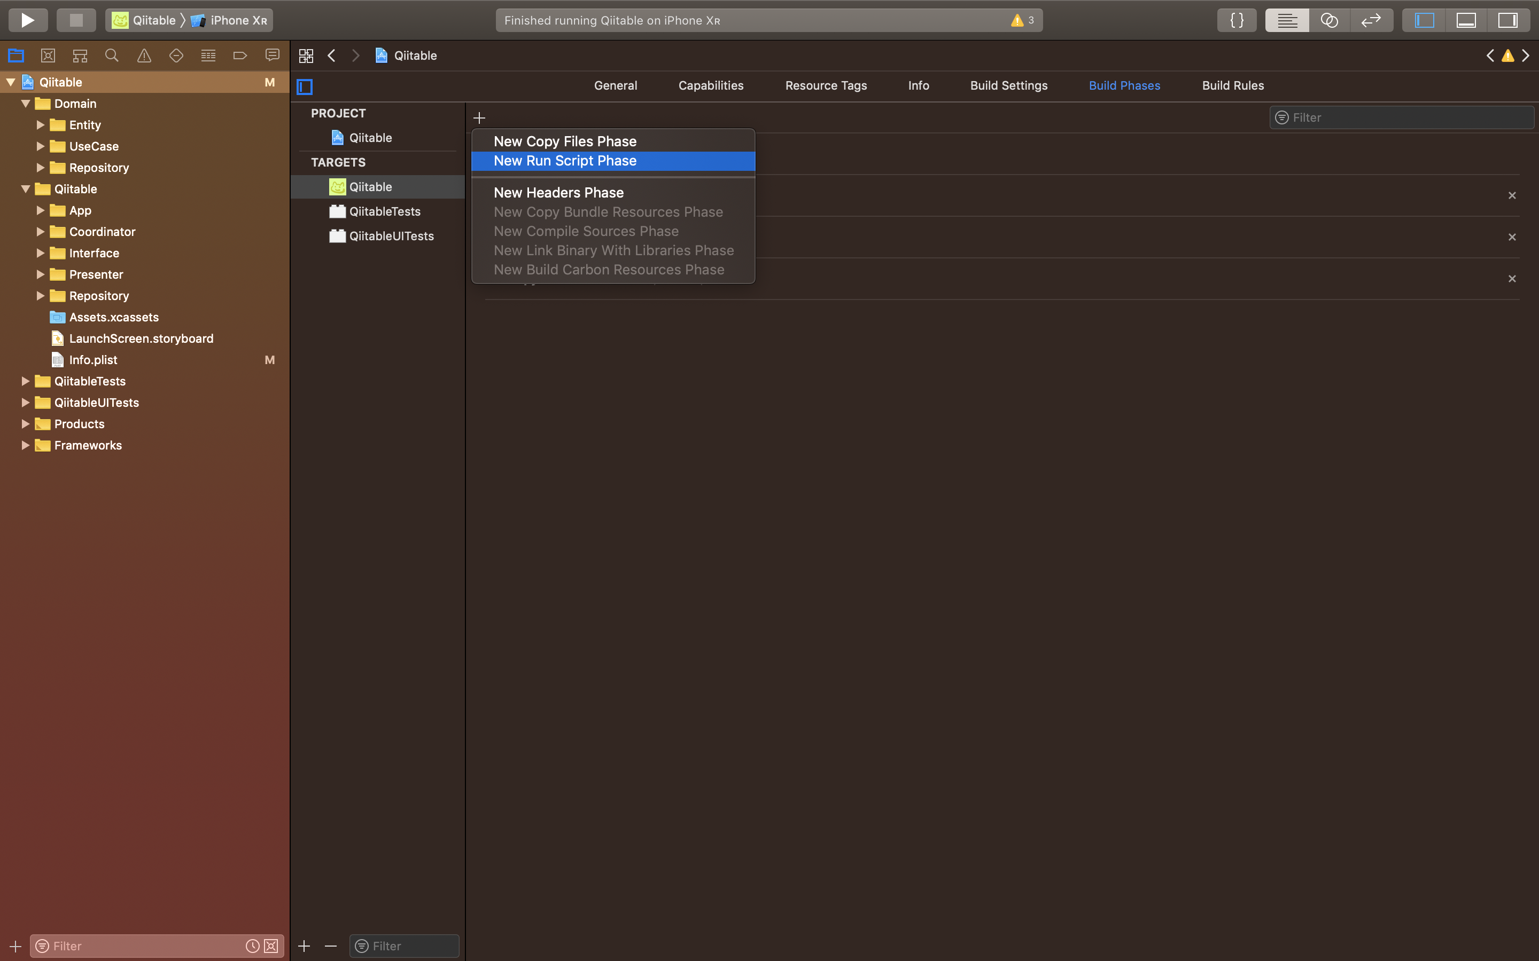Click the Run (play) button

pos(27,20)
